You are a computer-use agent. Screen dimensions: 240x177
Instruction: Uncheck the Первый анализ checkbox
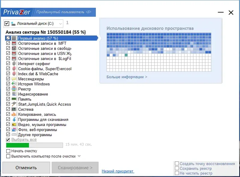tap(8, 38)
